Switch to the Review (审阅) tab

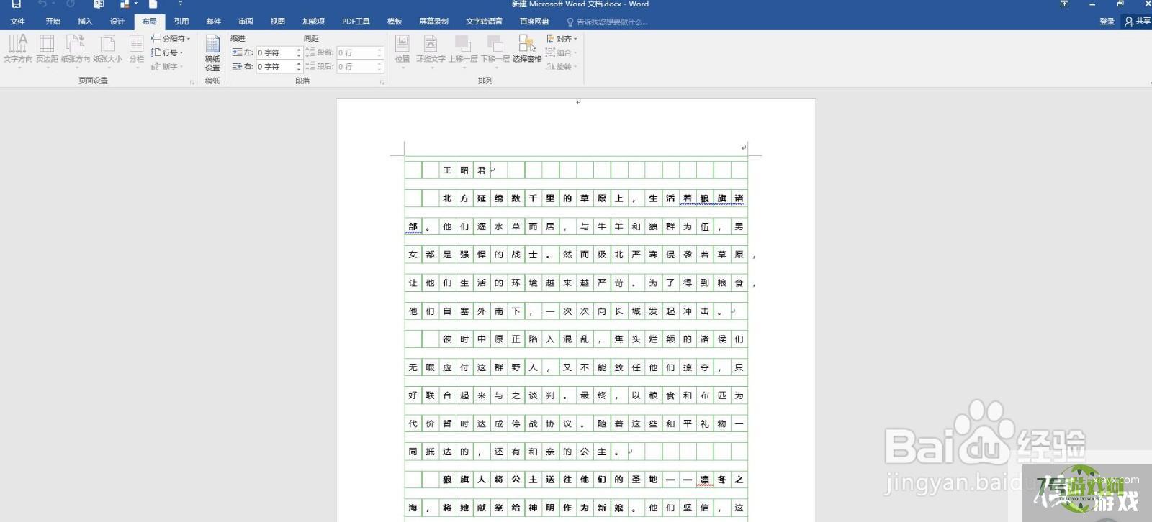click(246, 22)
